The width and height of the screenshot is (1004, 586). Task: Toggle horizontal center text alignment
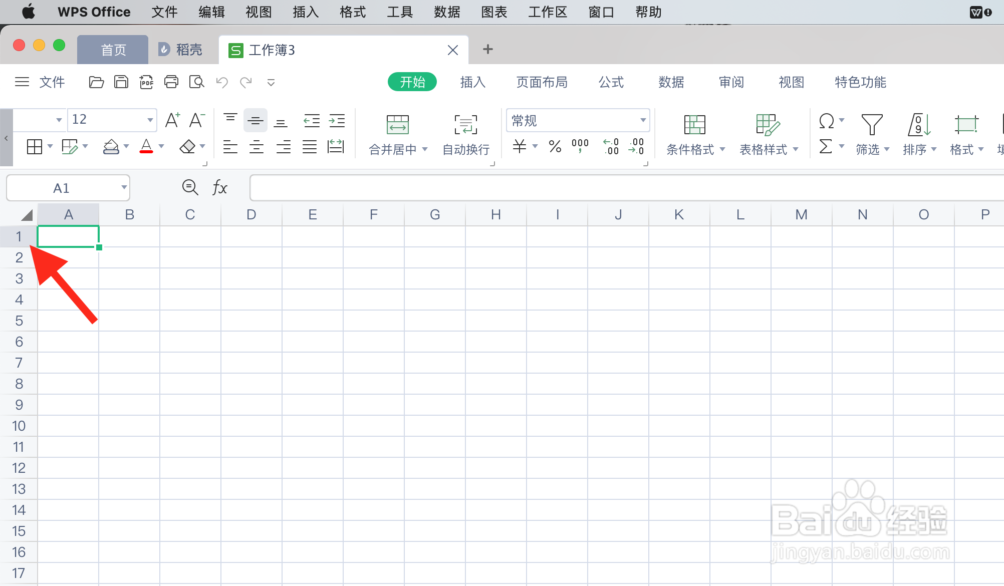coord(257,147)
